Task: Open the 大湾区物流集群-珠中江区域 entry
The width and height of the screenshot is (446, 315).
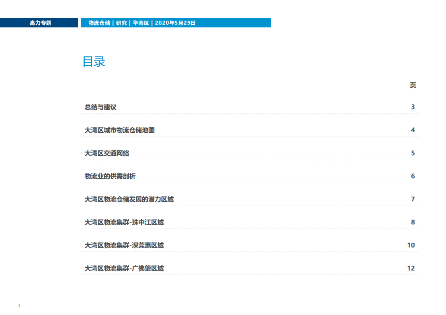Action: 123,222
